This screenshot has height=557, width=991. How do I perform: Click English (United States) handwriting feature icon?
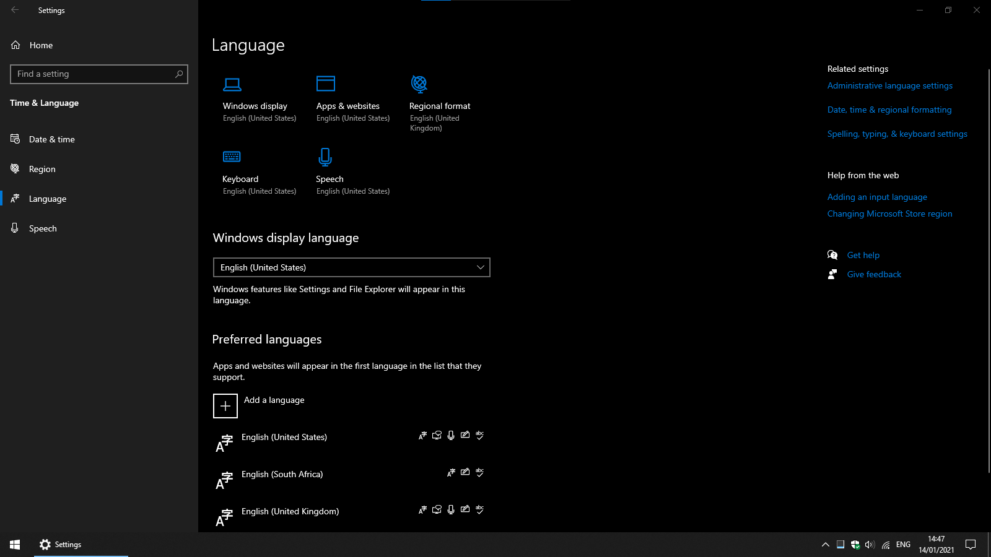[x=465, y=436]
